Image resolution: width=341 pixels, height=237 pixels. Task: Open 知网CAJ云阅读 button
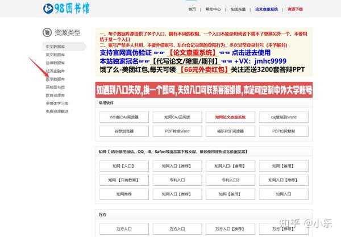click(x=177, y=117)
